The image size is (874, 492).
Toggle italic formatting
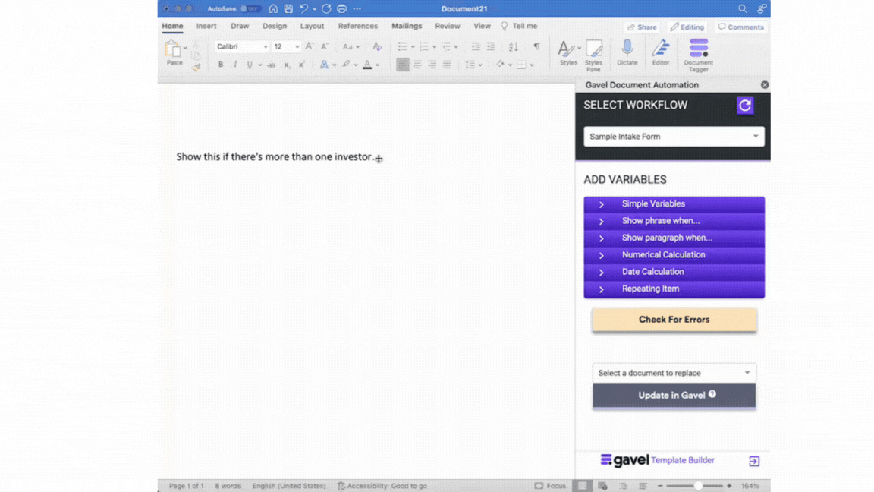click(x=235, y=64)
